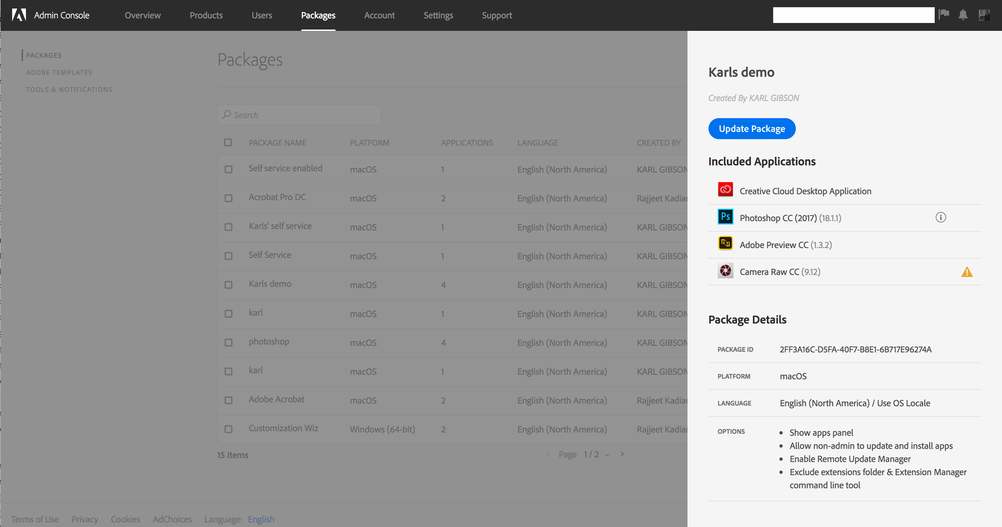Check the Karls' self service package

(228, 227)
